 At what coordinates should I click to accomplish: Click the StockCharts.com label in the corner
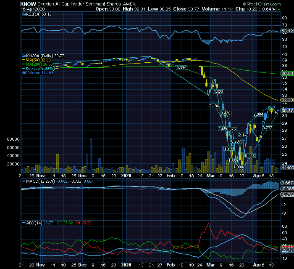coord(262,4)
